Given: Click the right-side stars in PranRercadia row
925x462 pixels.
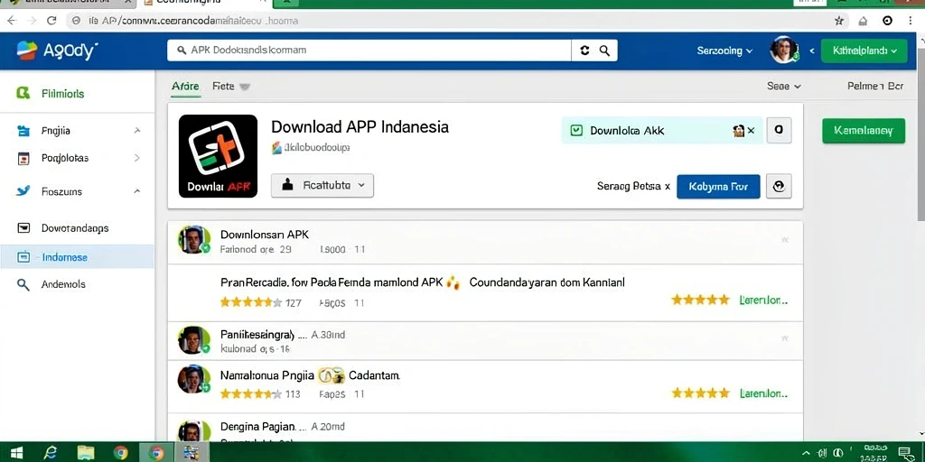Looking at the screenshot, I should [701, 300].
